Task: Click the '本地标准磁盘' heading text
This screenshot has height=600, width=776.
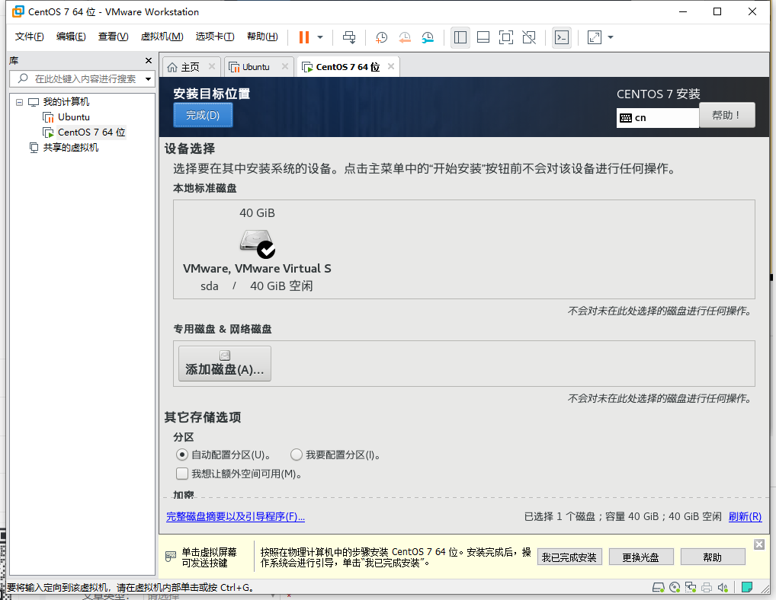Action: coord(205,188)
